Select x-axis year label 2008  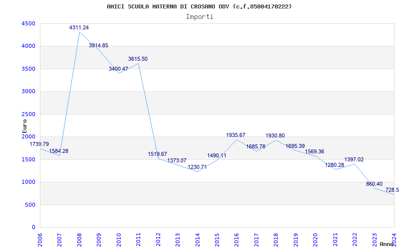(x=79, y=240)
